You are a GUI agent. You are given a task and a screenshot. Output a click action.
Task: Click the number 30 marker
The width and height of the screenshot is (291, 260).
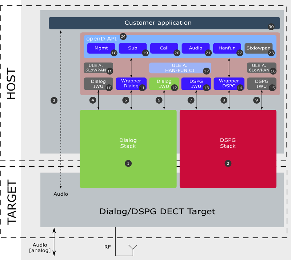point(271,27)
